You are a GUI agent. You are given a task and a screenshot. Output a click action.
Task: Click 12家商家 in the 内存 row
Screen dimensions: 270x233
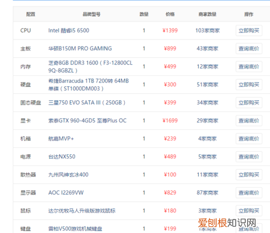click(207, 67)
